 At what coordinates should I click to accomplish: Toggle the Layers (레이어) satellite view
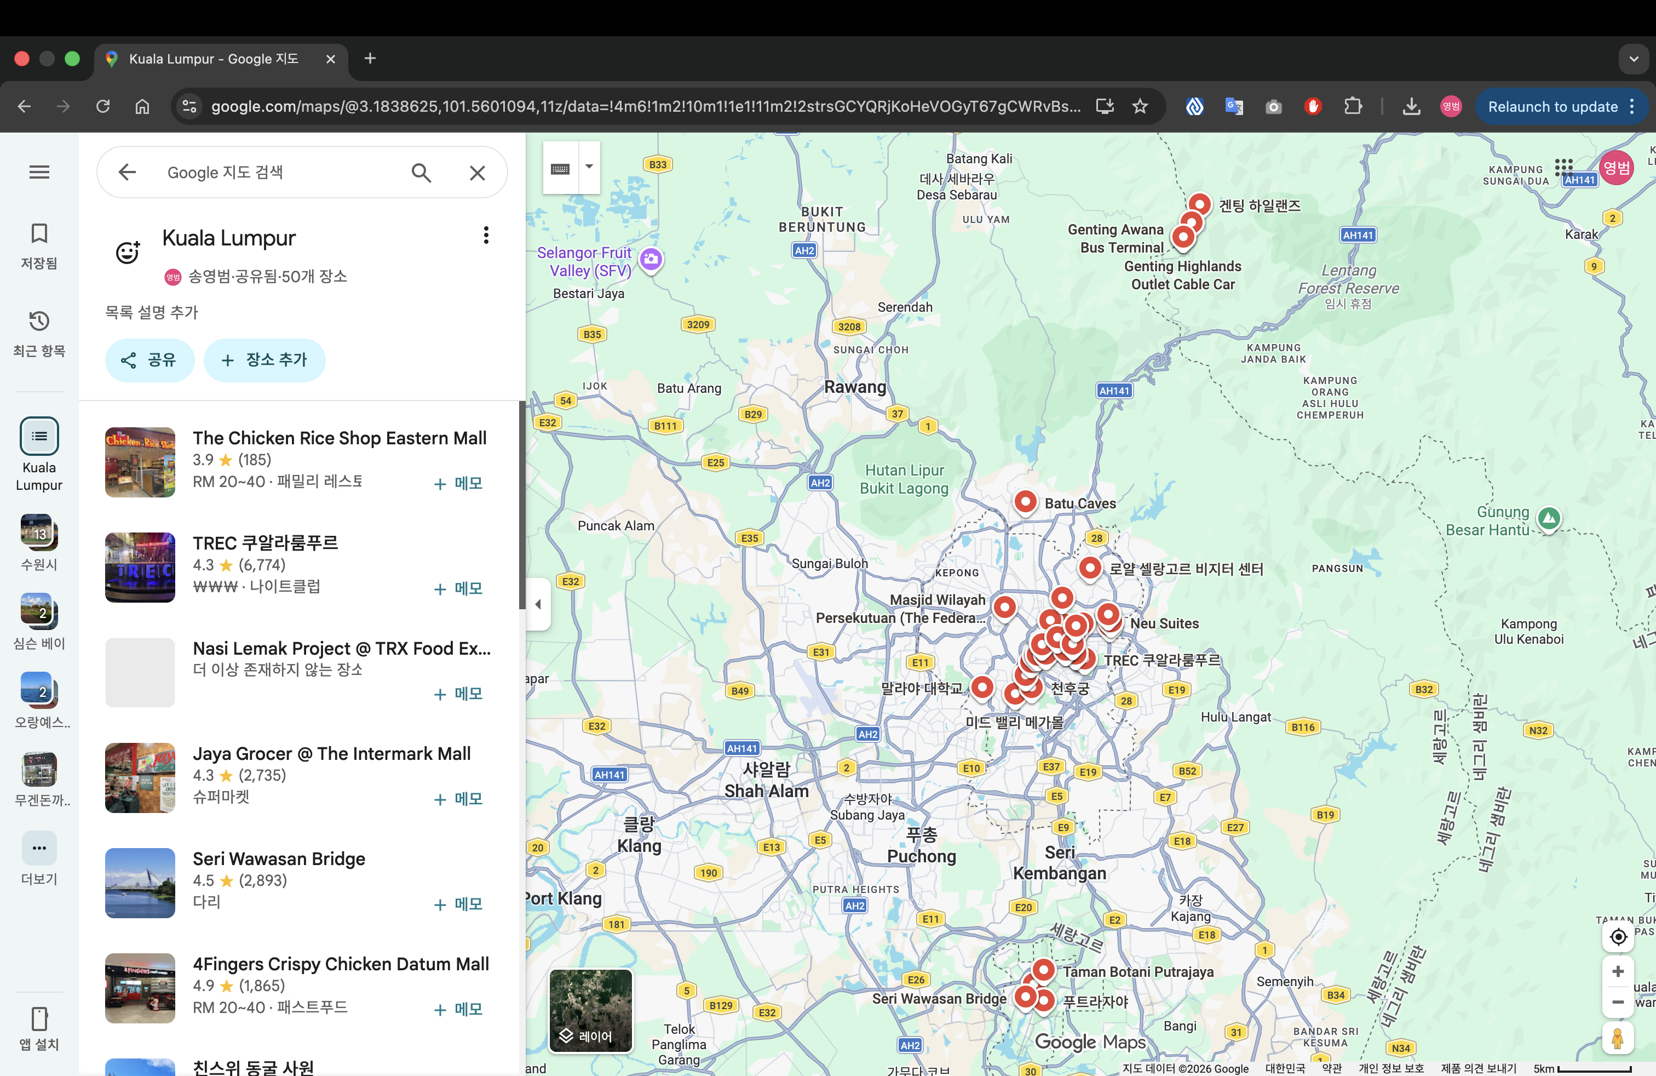point(591,1010)
